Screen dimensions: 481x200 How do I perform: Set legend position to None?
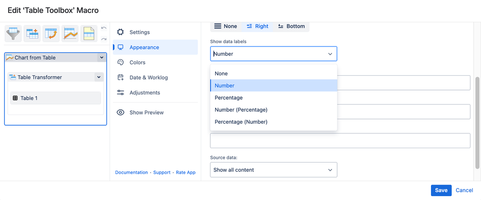(226, 26)
